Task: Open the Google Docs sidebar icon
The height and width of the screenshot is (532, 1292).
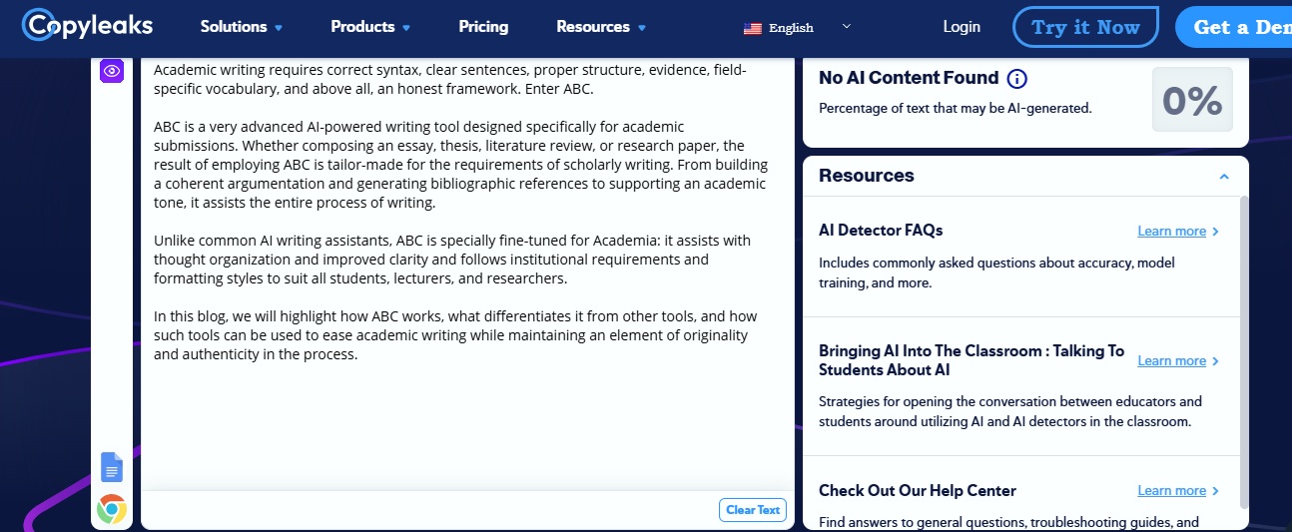Action: (x=112, y=467)
